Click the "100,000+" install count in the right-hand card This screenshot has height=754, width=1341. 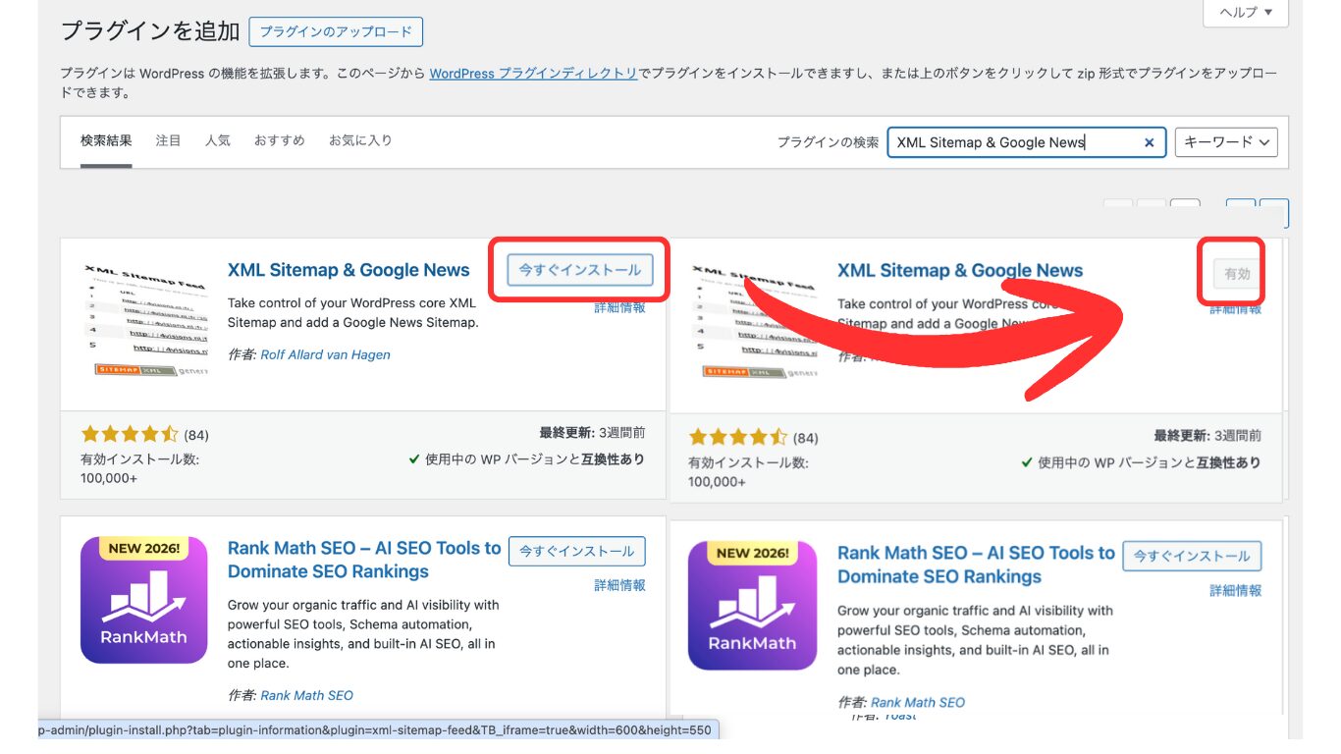point(718,482)
